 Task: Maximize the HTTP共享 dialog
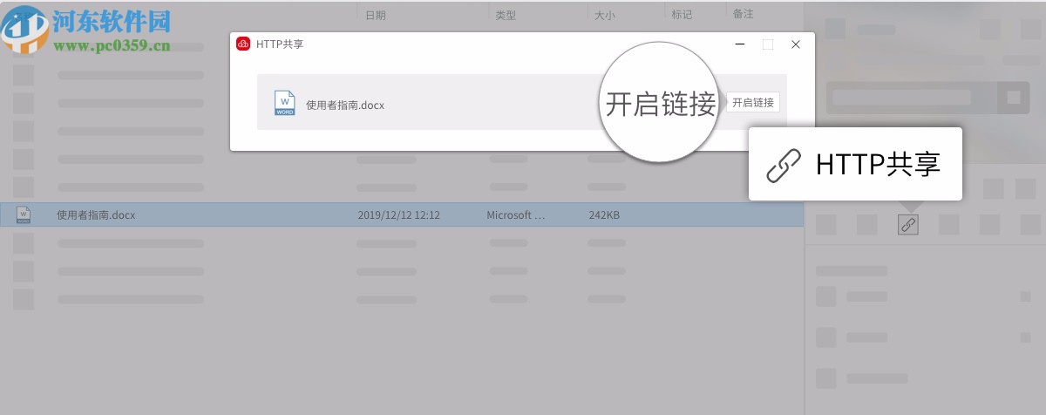pyautogui.click(x=768, y=44)
